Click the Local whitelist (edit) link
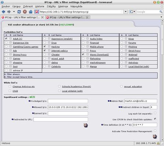Image resolution: width=164 pixels, height=146 pixels. pos(72,91)
